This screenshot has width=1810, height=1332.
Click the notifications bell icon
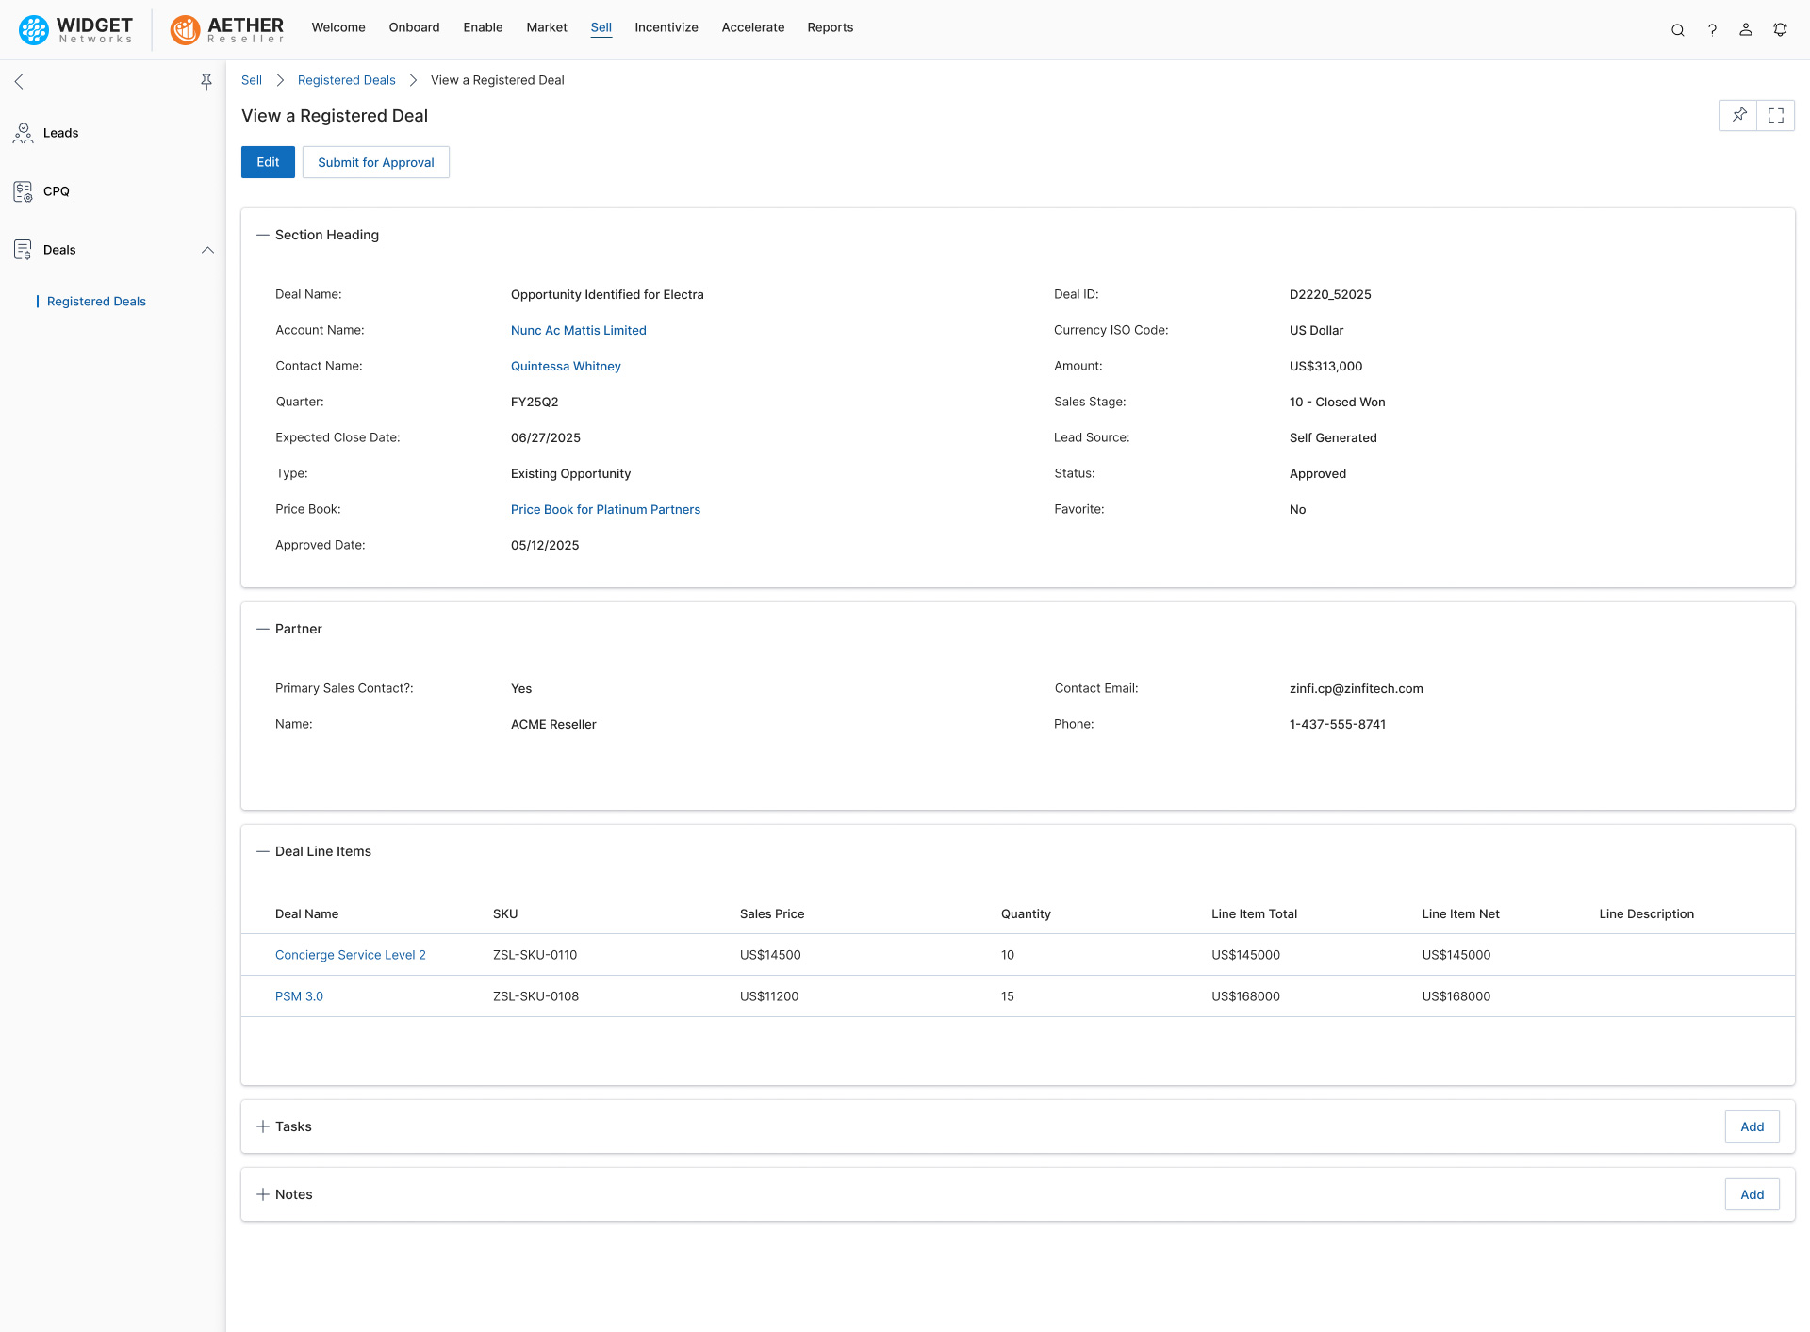tap(1780, 29)
